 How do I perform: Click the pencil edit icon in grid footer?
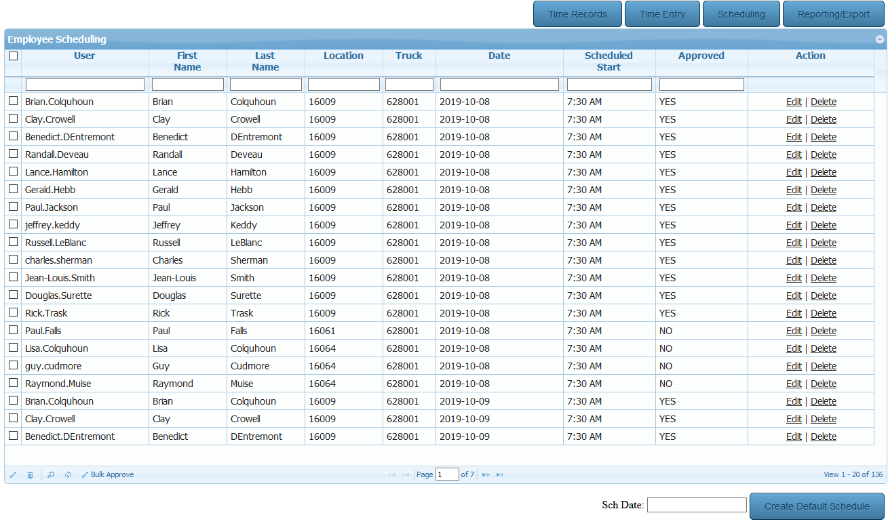(13, 475)
